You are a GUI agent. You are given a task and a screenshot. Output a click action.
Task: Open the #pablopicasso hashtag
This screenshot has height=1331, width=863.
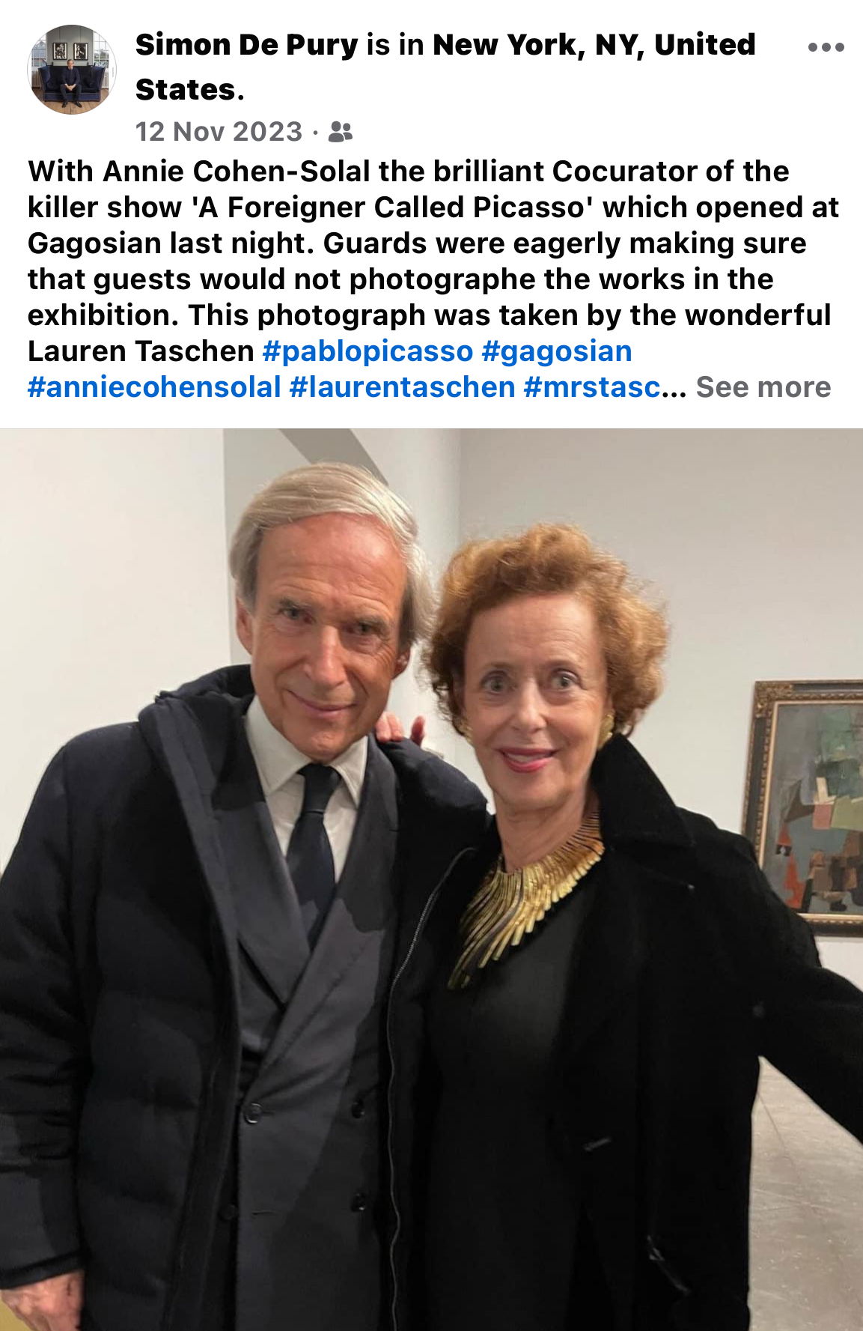pos(368,351)
